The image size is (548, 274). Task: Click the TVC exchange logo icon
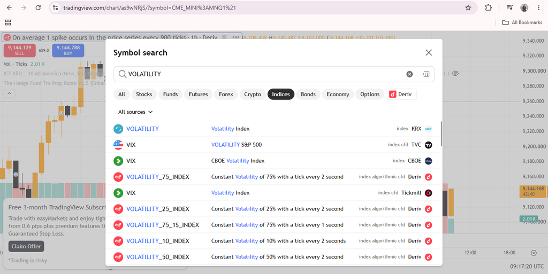[x=428, y=145]
